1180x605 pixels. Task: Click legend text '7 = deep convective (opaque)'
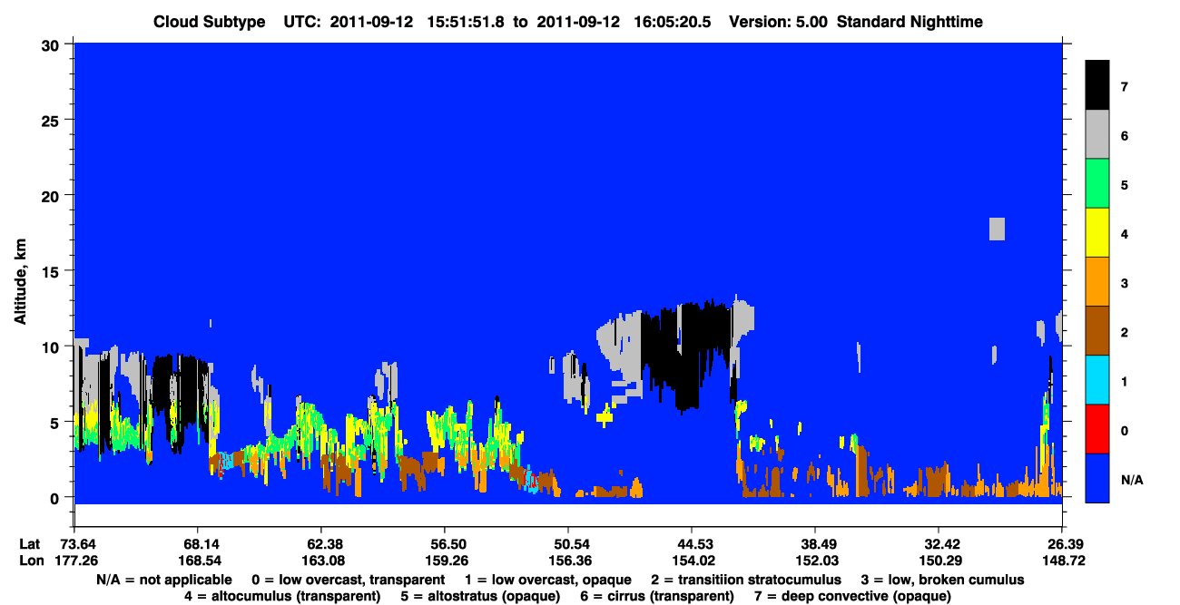pos(853,597)
